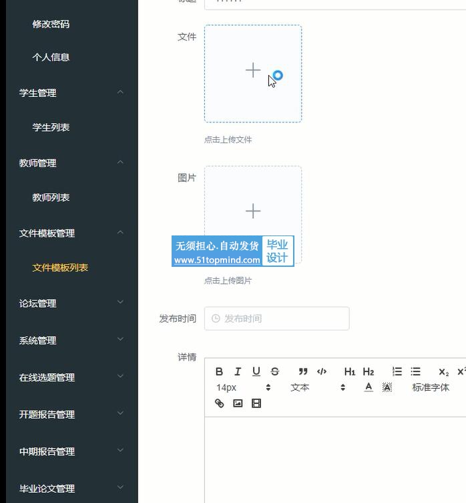Toggle the ordered list format
The width and height of the screenshot is (466, 503).
click(x=397, y=372)
